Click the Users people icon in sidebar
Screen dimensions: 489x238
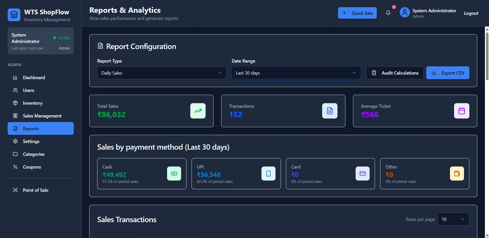point(15,90)
